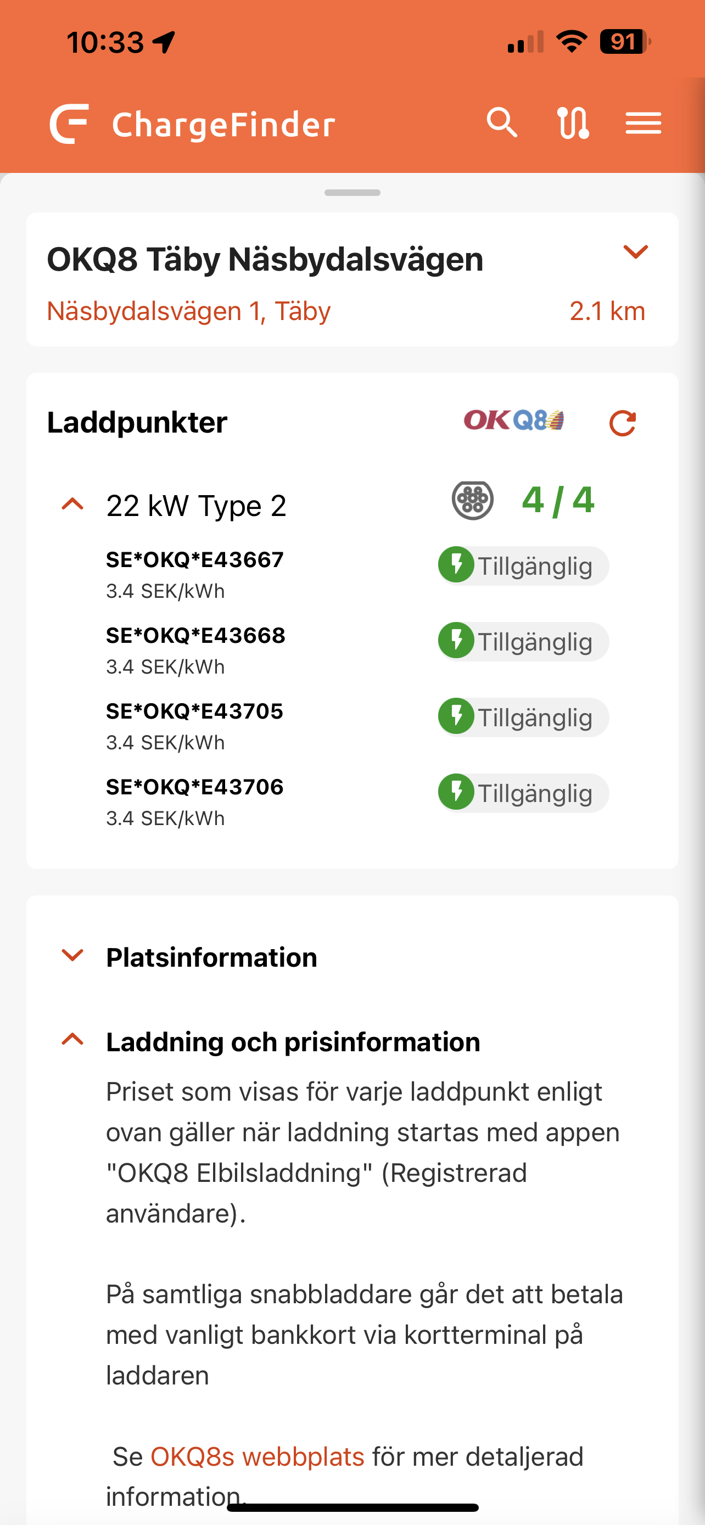Tap the ChargeFinder logo icon
The height and width of the screenshot is (1525, 705).
click(70, 123)
